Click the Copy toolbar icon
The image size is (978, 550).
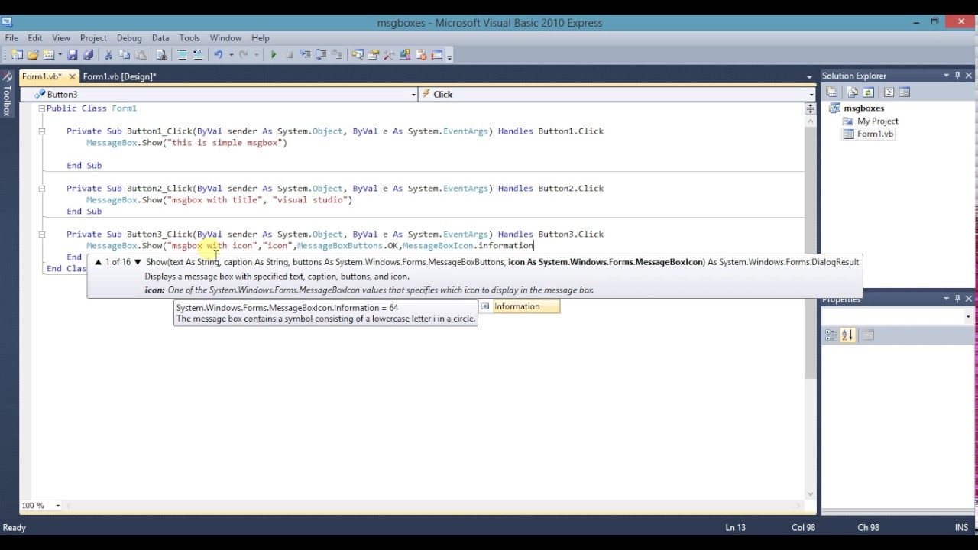click(124, 55)
